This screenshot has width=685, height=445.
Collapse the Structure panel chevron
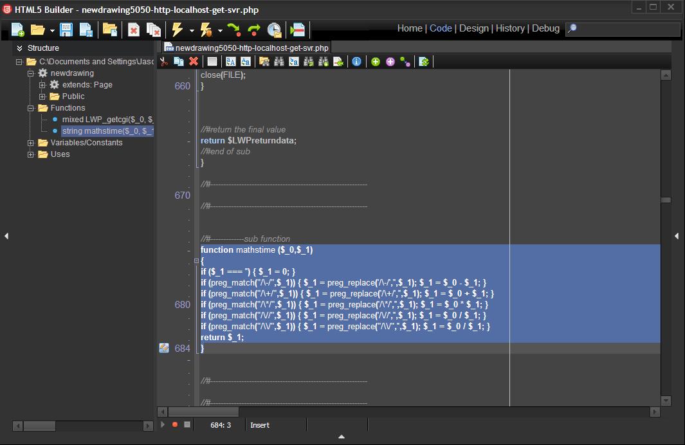click(x=19, y=48)
